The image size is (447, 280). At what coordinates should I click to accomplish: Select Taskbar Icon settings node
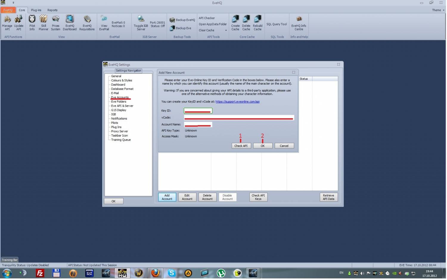[x=119, y=136]
